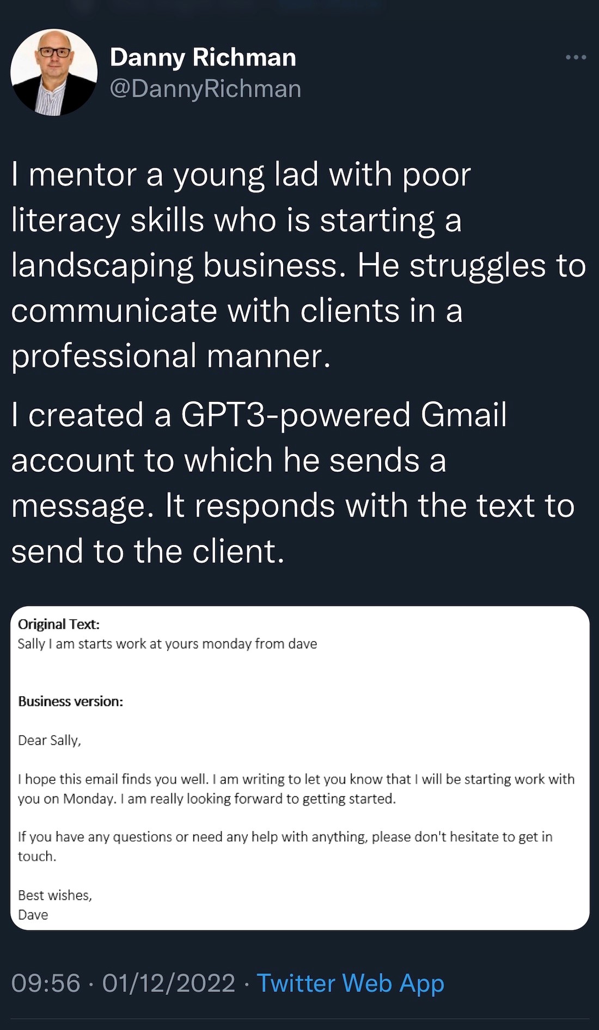Open Danny Richman's profile picture

pyautogui.click(x=54, y=72)
